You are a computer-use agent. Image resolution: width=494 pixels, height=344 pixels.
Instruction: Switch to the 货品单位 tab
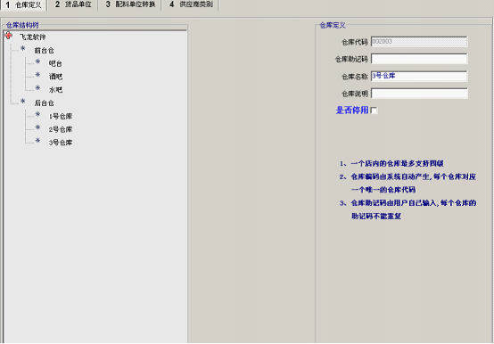[73, 4]
